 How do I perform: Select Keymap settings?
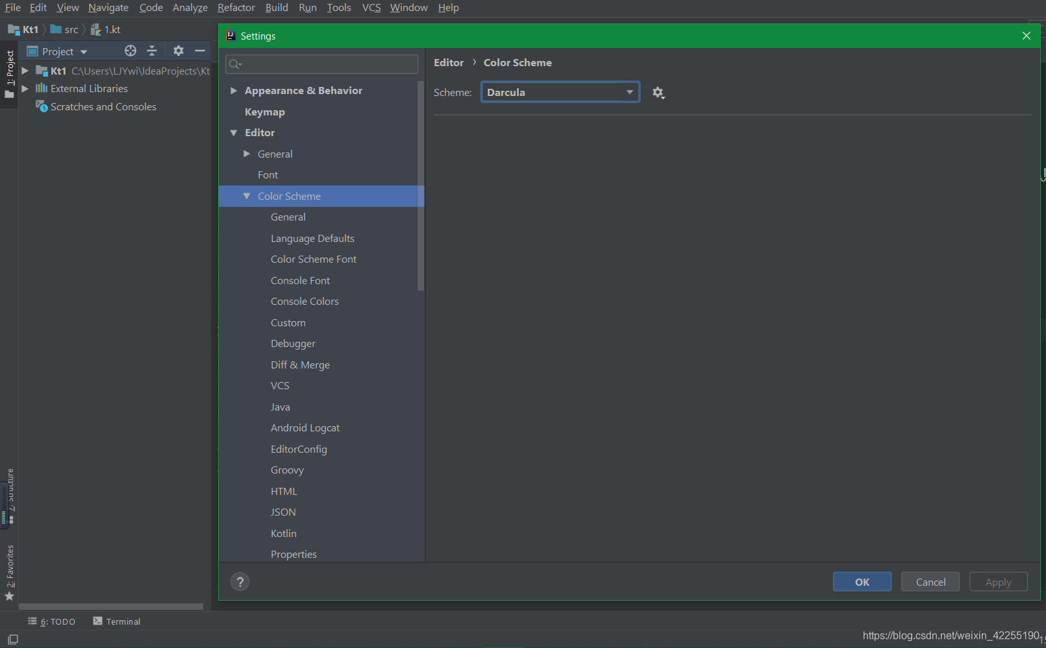coord(265,112)
